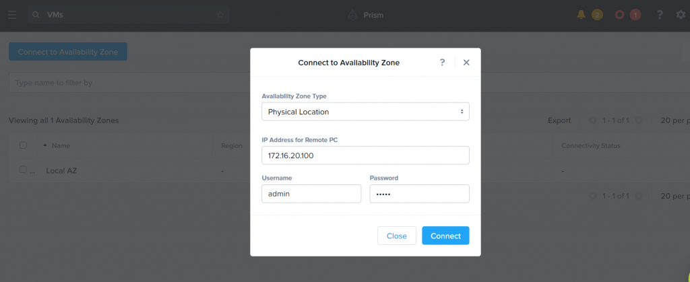The image size is (690, 282).
Task: Open the help question mark in top bar
Action: (x=660, y=15)
